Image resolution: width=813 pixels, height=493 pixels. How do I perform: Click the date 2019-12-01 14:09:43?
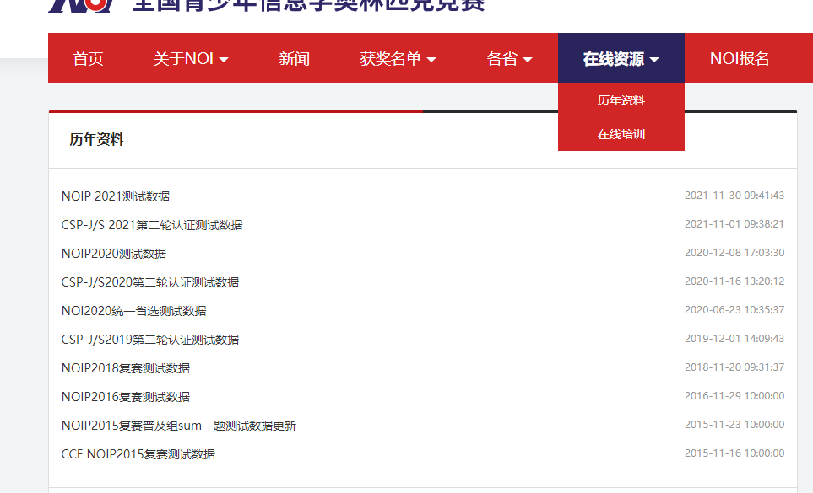tap(734, 338)
